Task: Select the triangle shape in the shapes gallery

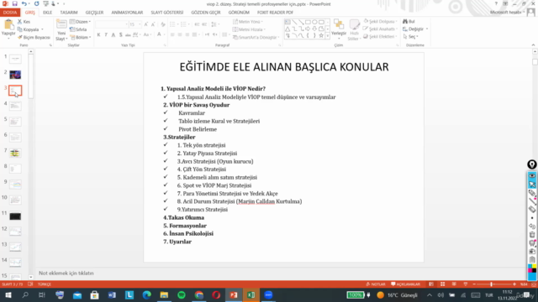Action: coord(287,29)
